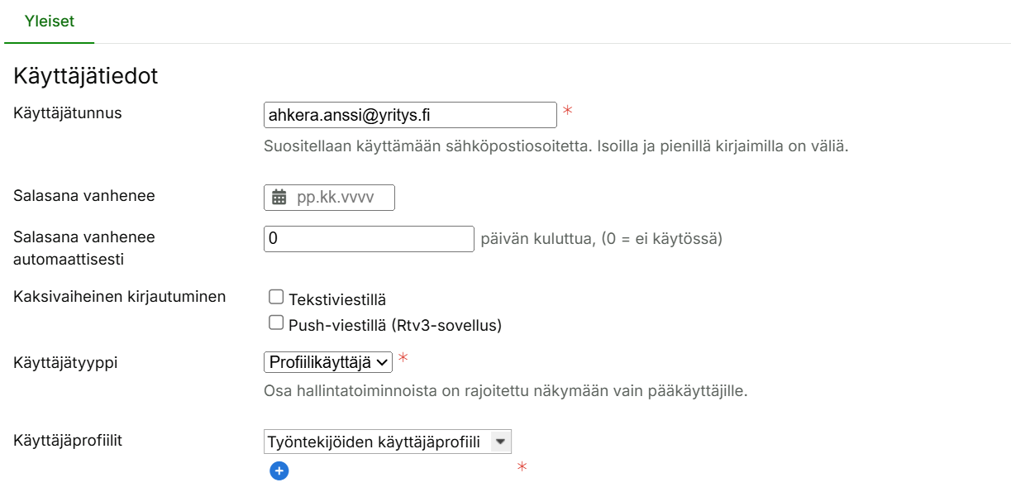The width and height of the screenshot is (1011, 492).
Task: Expand the user profile list arrow
Action: 500,442
